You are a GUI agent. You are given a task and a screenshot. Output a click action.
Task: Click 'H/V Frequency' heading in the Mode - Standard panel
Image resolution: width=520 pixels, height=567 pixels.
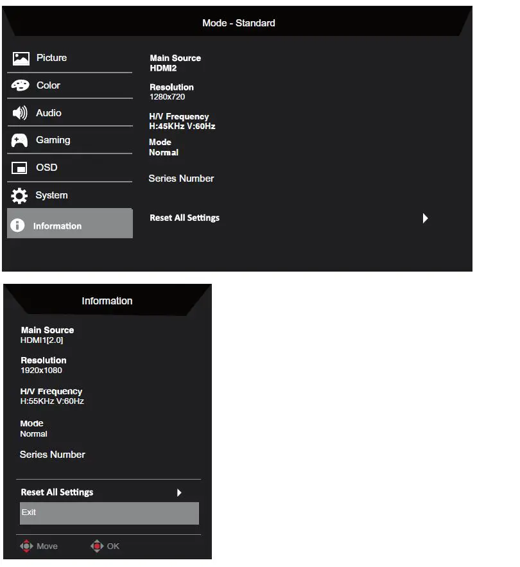pyautogui.click(x=179, y=116)
